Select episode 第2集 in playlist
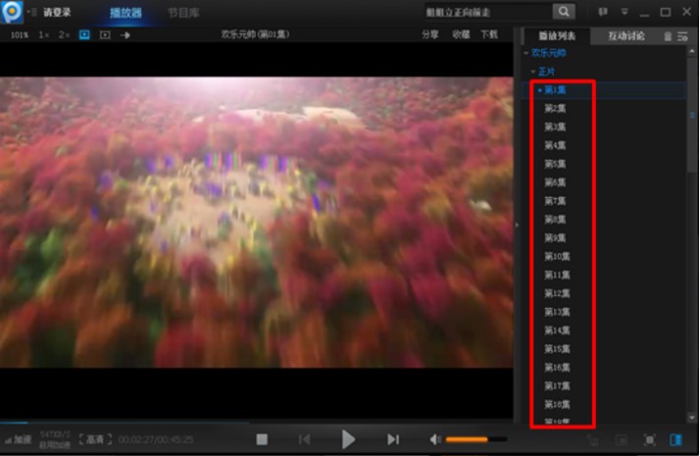This screenshot has height=456, width=700. [x=555, y=109]
